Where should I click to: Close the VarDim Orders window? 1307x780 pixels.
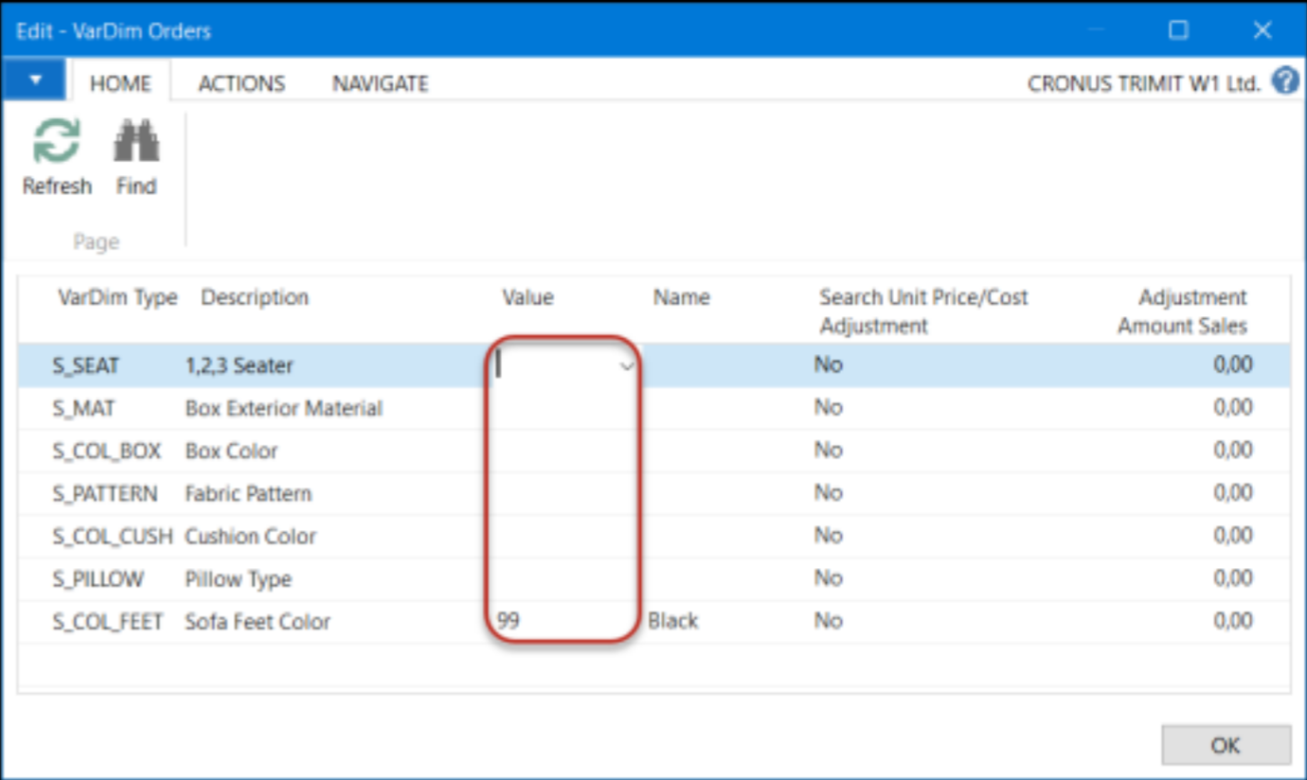pyautogui.click(x=1262, y=30)
